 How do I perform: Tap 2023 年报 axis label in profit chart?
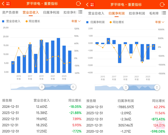tap(148, 78)
